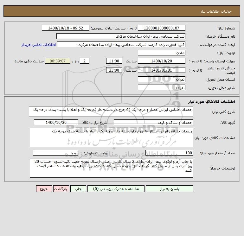The height and width of the screenshot is (236, 244).
Task: Click the نام دستگاه خریدار label
Action: (x=220, y=36)
